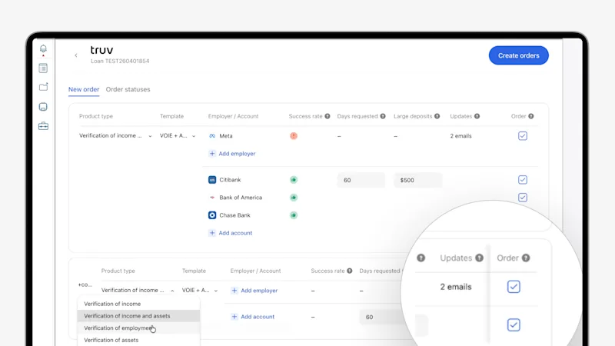Click Meta's red warning success rate icon
Viewport: 615px width, 346px height.
[x=294, y=136]
